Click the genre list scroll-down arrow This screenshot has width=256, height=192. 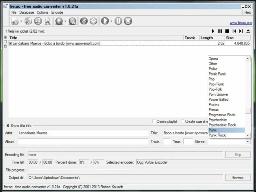pyautogui.click(x=248, y=135)
